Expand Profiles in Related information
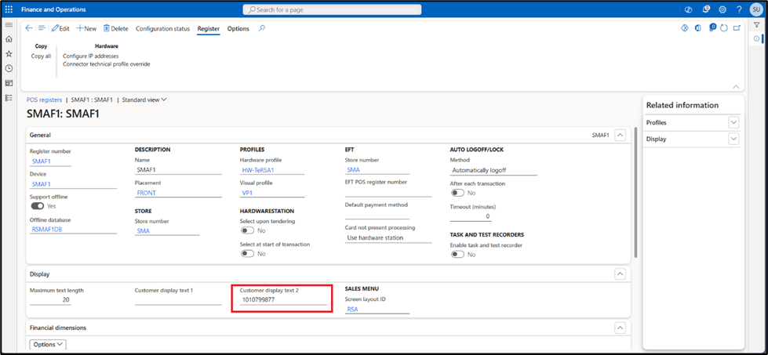768x355 pixels. click(733, 123)
